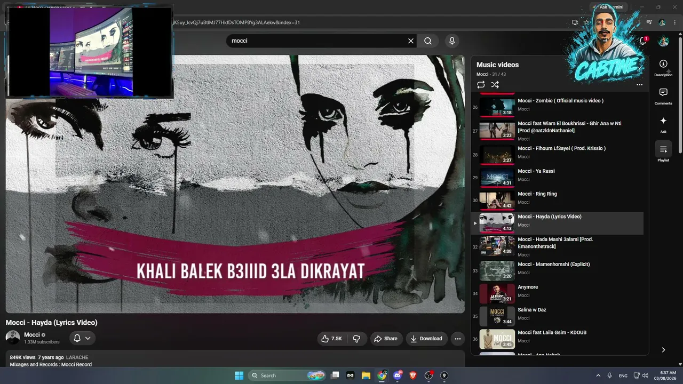Screen dimensions: 683x384
Task: Open the YouTube account avatar menu
Action: pyautogui.click(x=663, y=41)
